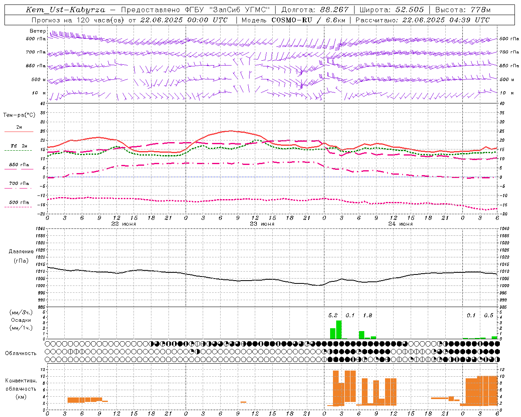Click the 0.5 precipitation total value
Screen dimensions: 521x417
(x=488, y=316)
